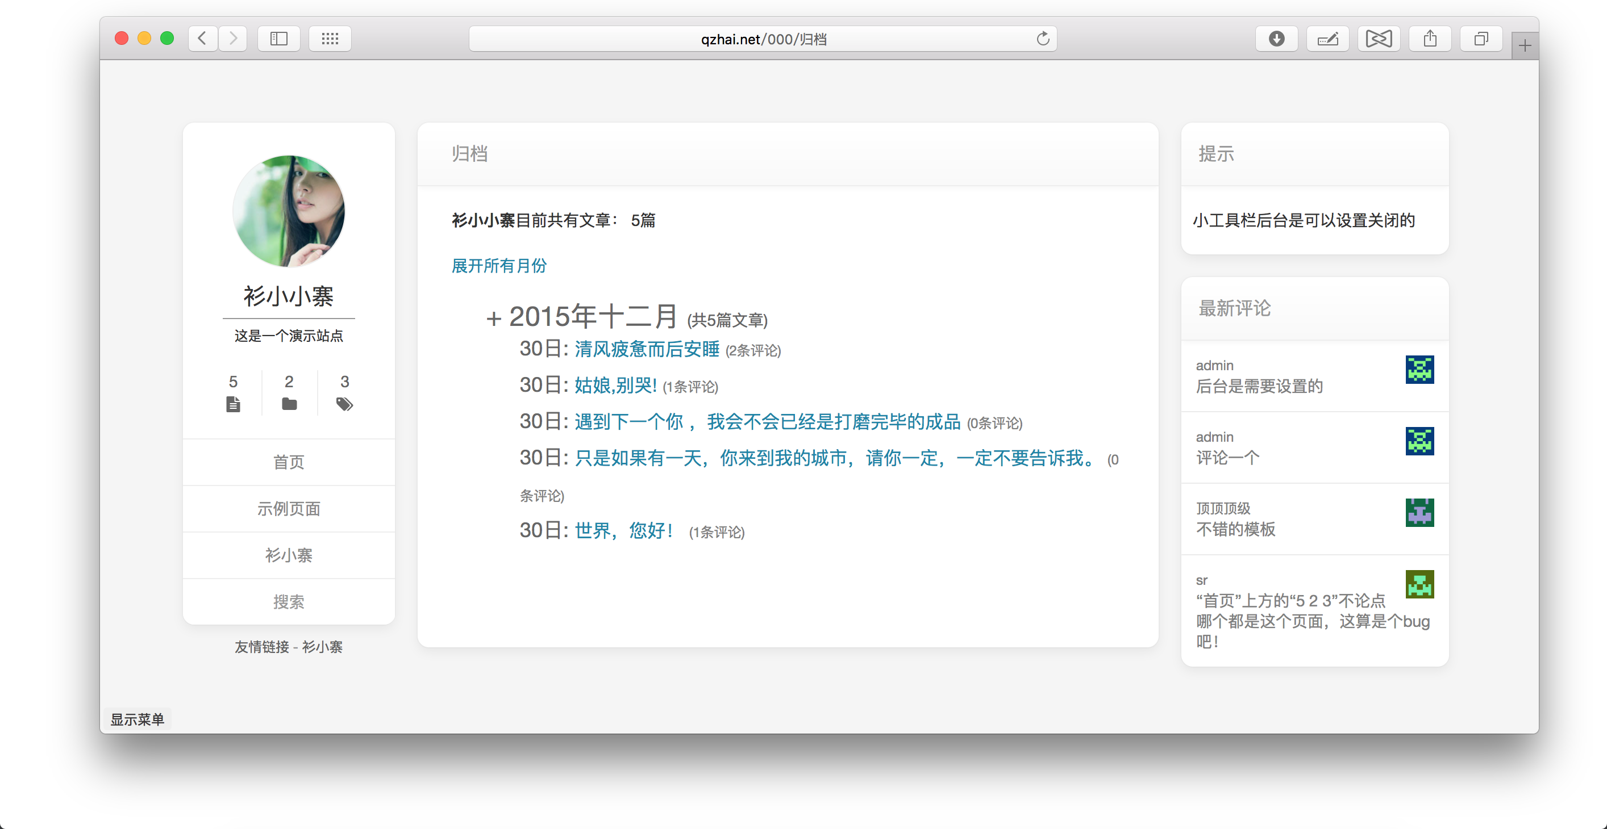Open the Top Sites grid icon
The width and height of the screenshot is (1607, 829).
330,39
